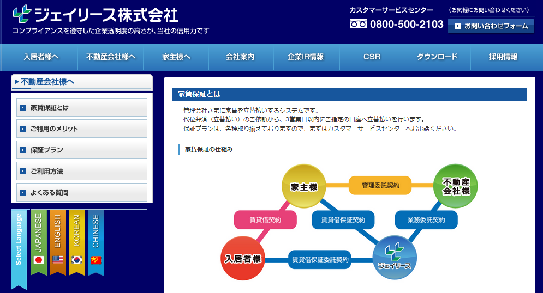This screenshot has height=293, width=543.
Task: Open the お問い合わせフォーム button
Action: [x=491, y=26]
